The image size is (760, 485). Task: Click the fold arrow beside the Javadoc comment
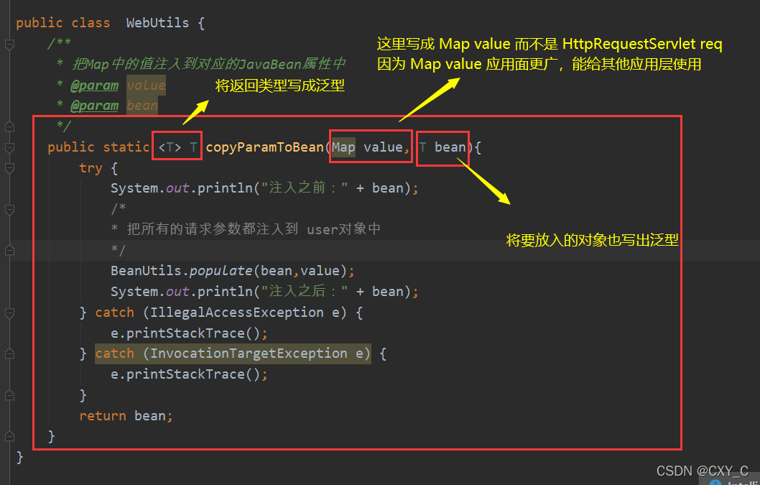coord(8,43)
